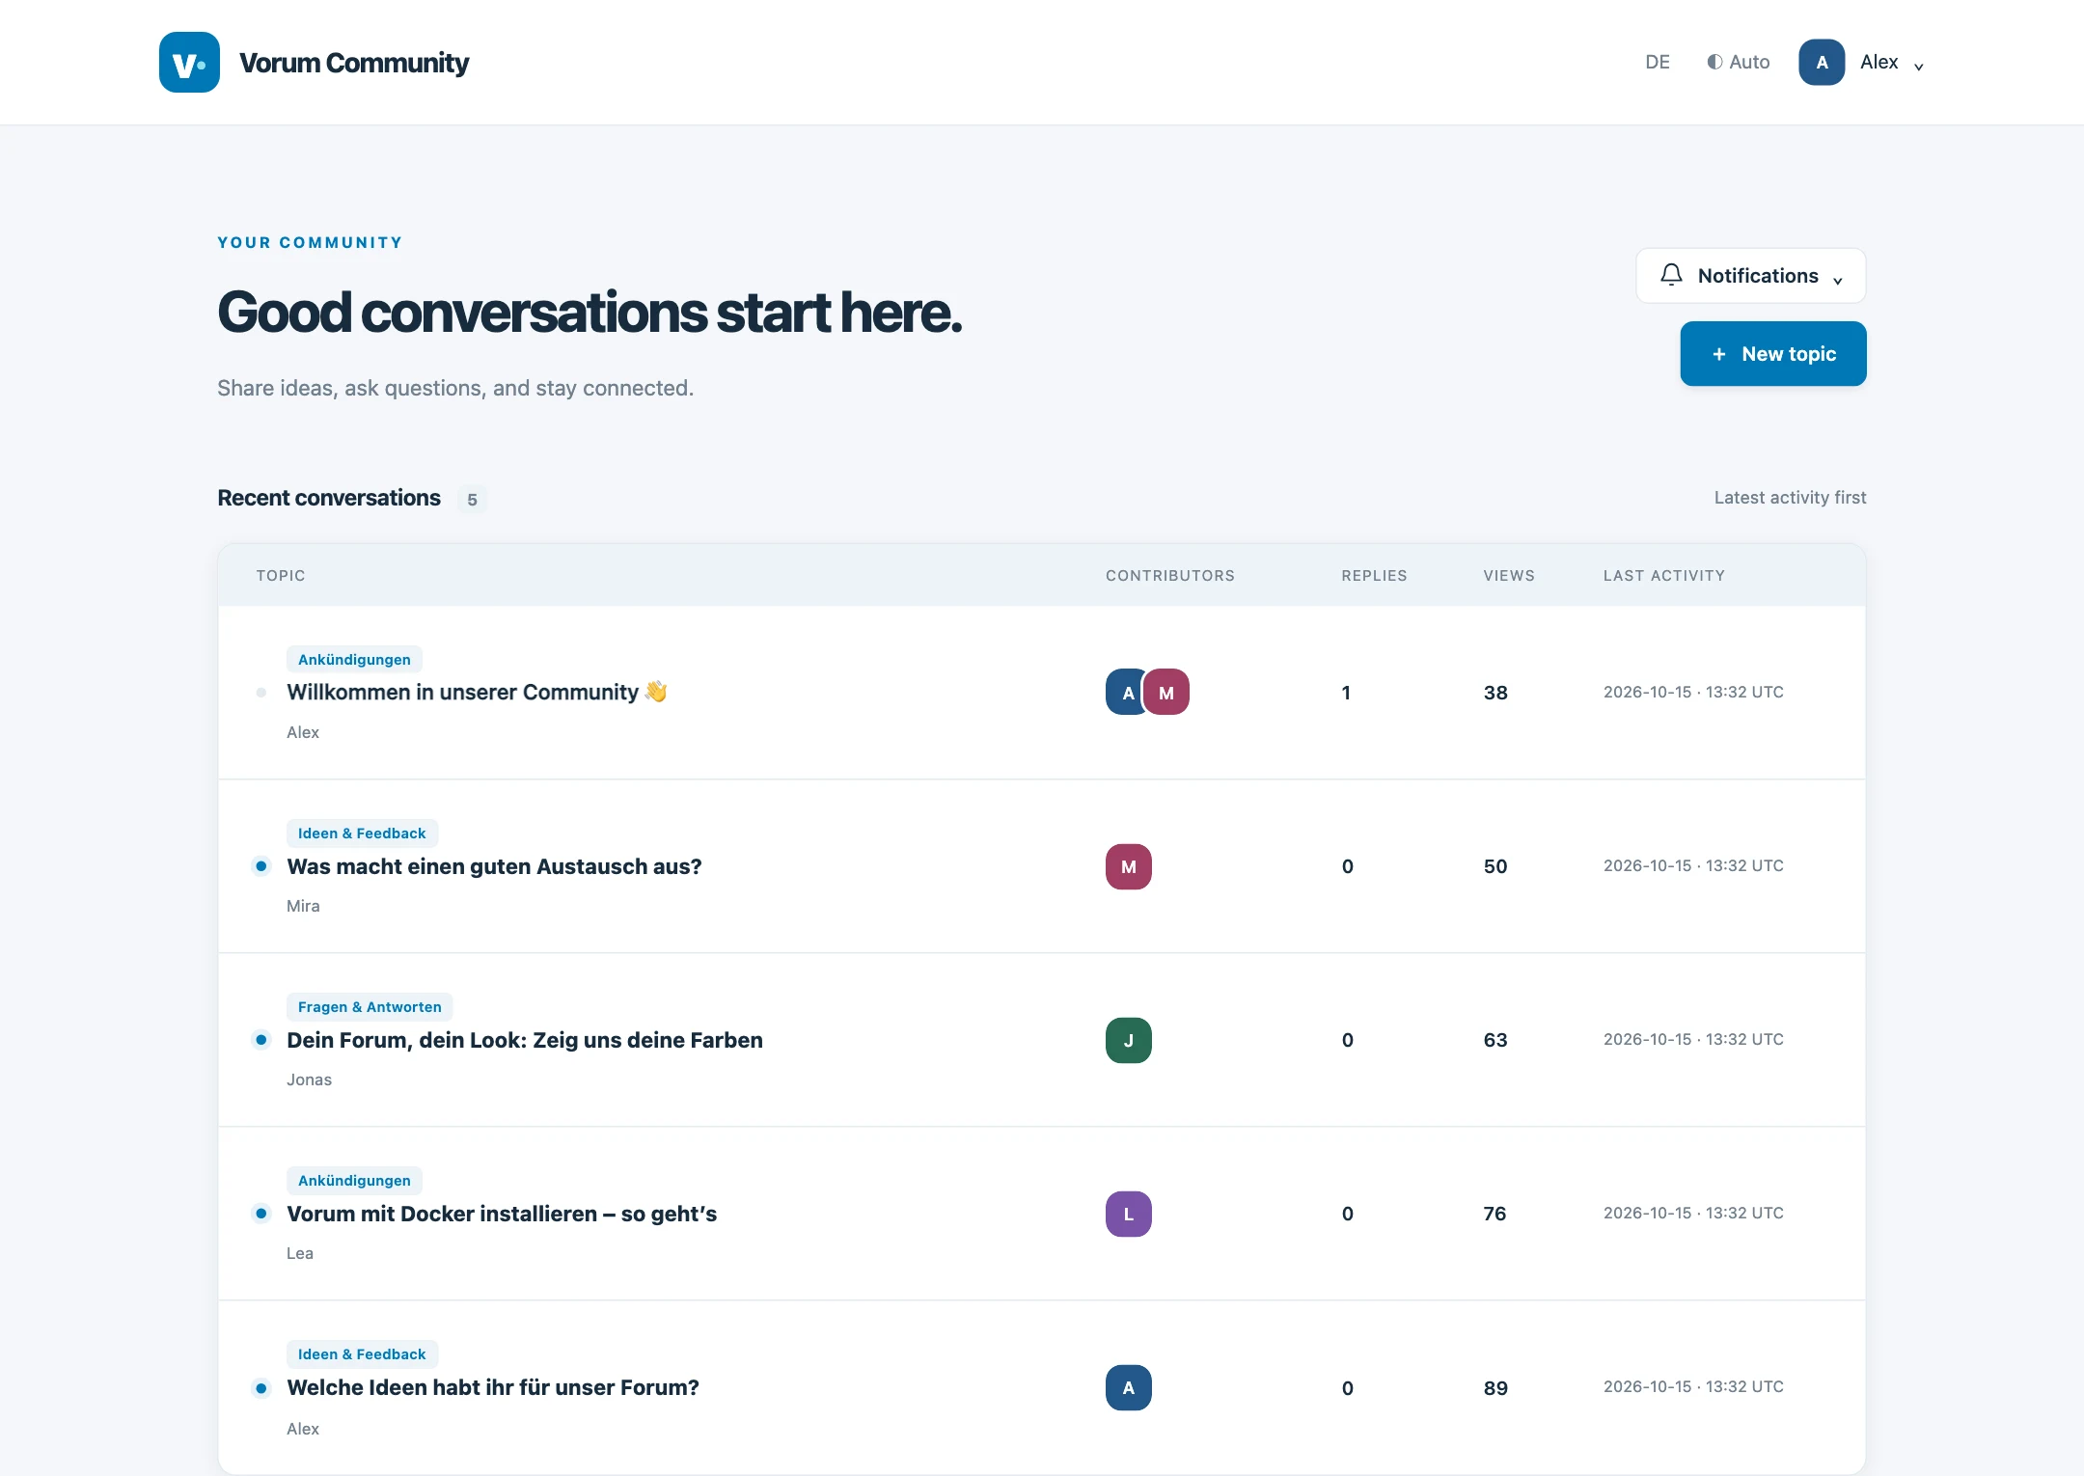The image size is (2084, 1476).
Task: Click the views value 89
Action: click(x=1495, y=1388)
